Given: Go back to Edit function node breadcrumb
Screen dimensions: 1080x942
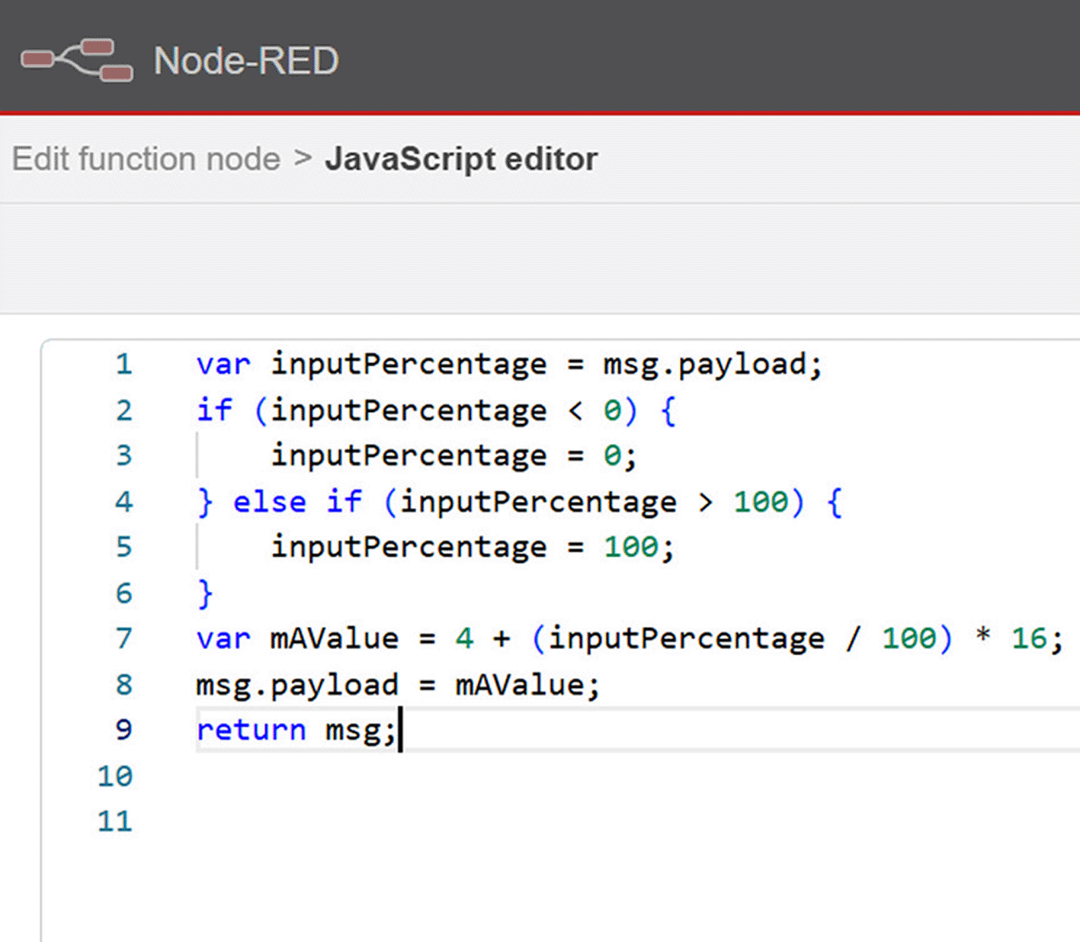Looking at the screenshot, I should 146,159.
